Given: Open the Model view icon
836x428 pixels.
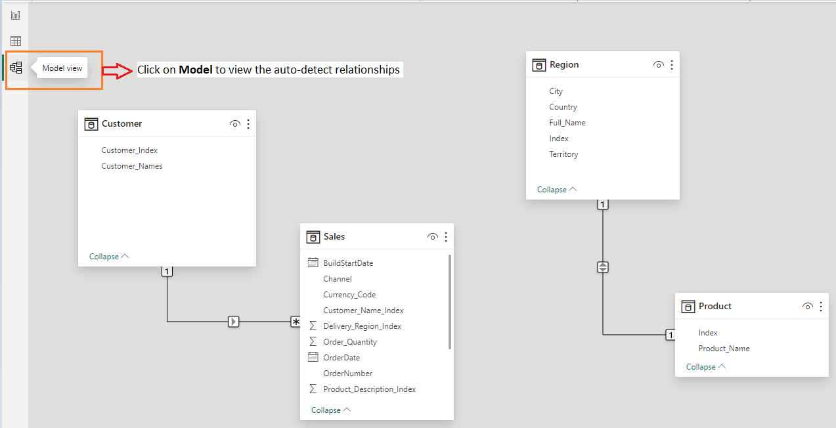Looking at the screenshot, I should (x=16, y=68).
